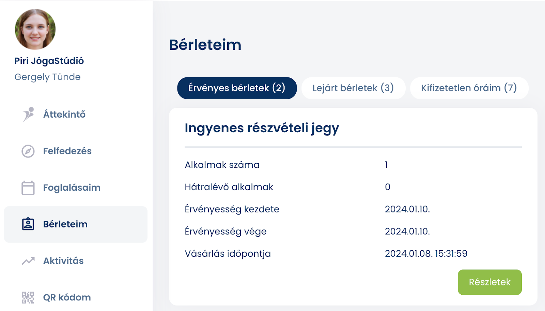
Task: Open Kifizetetlen óráim (7) tab
Action: tap(469, 88)
